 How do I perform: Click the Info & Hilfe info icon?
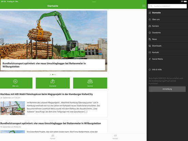pyautogui.click(x=150, y=69)
